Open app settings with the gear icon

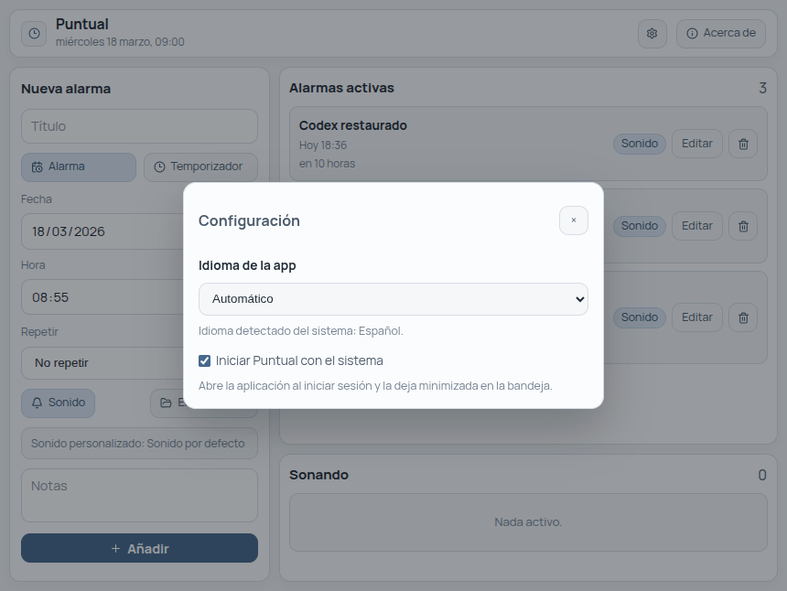[x=652, y=33]
